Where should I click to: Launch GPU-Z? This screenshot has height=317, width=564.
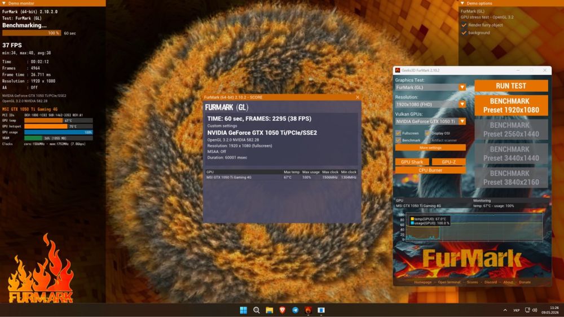coord(448,162)
